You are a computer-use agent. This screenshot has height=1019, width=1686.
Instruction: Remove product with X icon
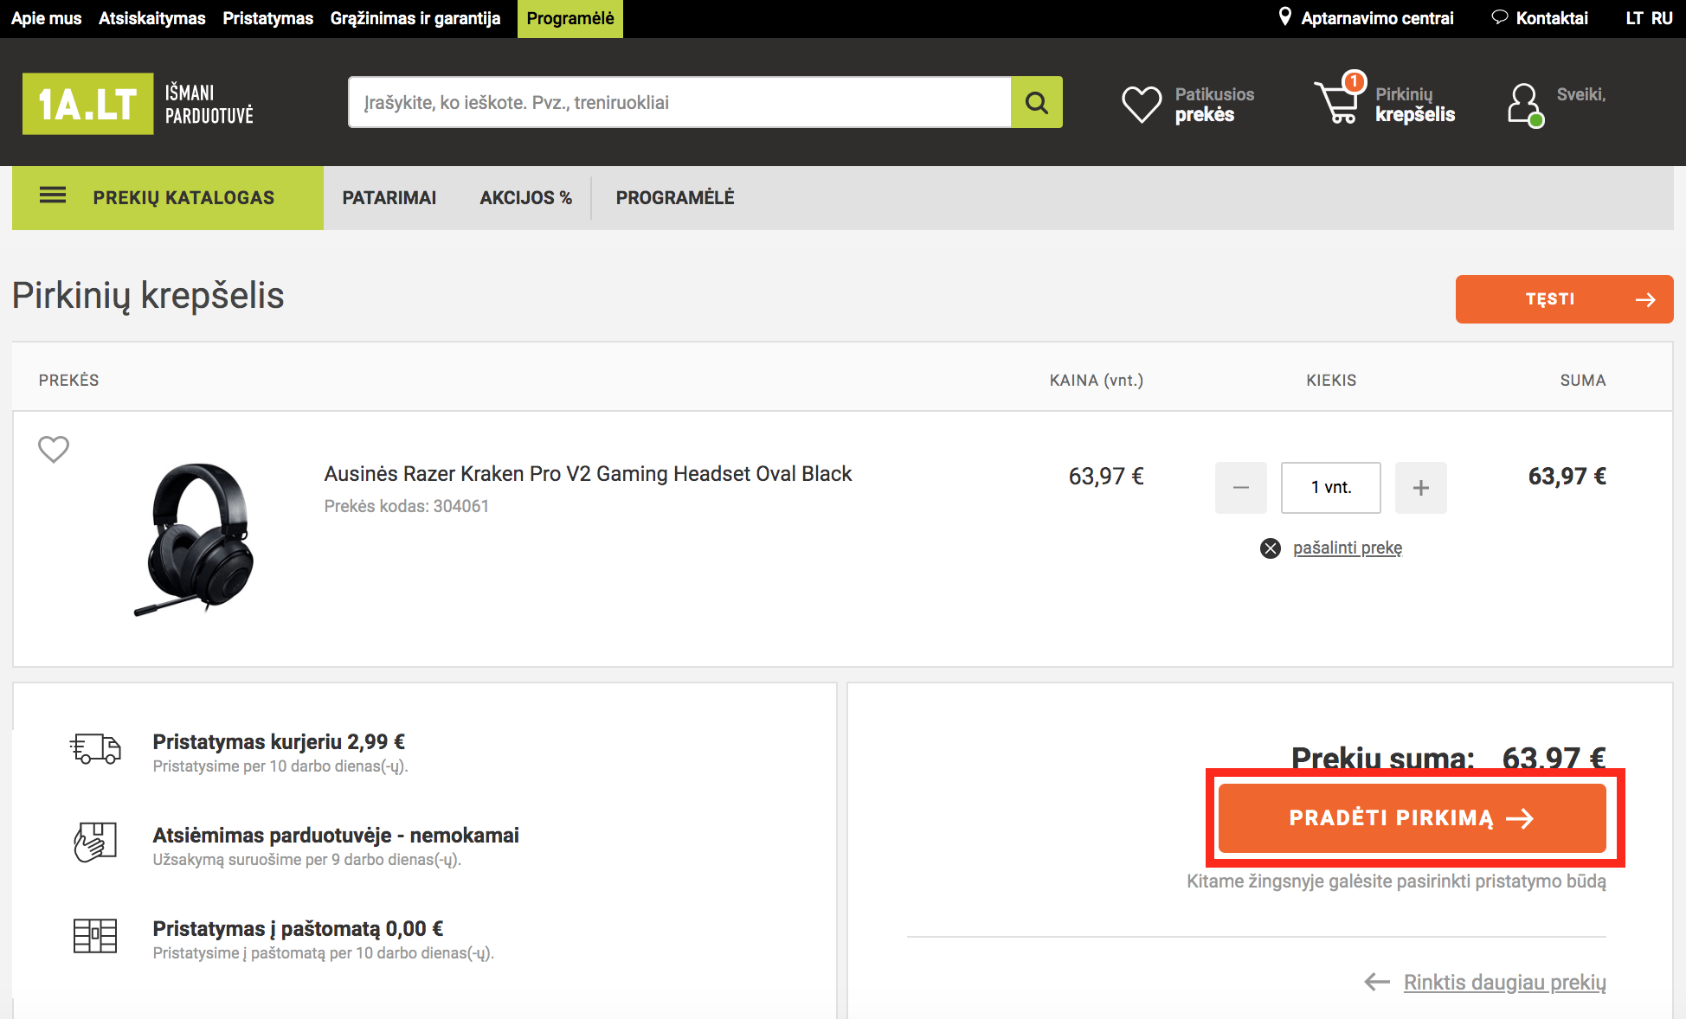click(1270, 548)
